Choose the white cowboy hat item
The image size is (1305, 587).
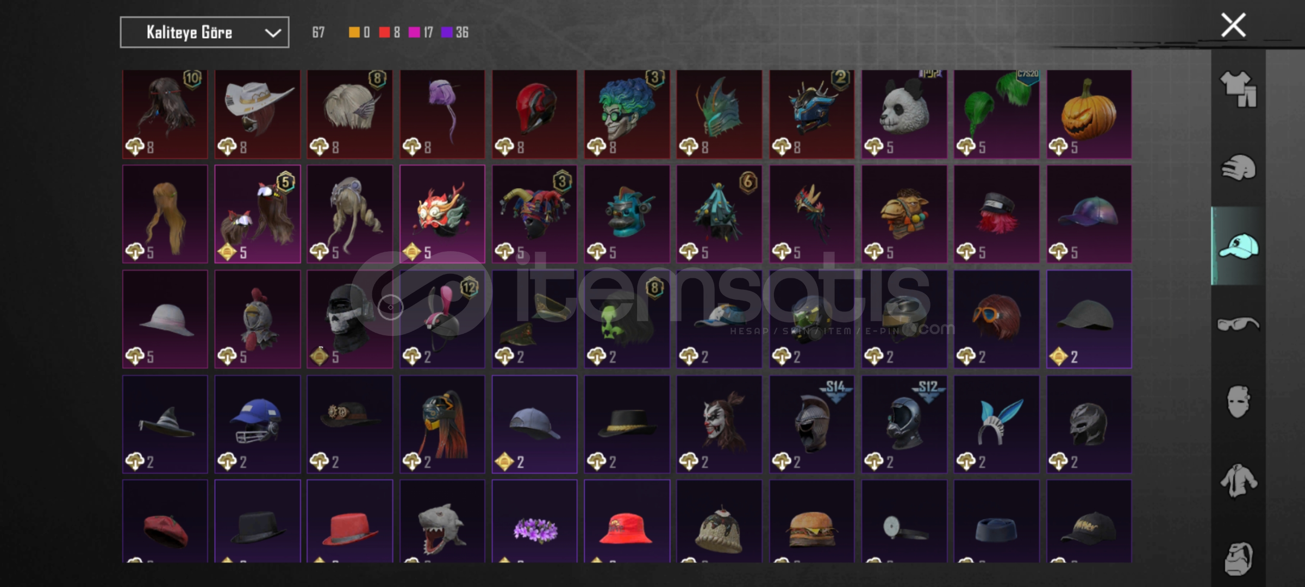pos(257,114)
